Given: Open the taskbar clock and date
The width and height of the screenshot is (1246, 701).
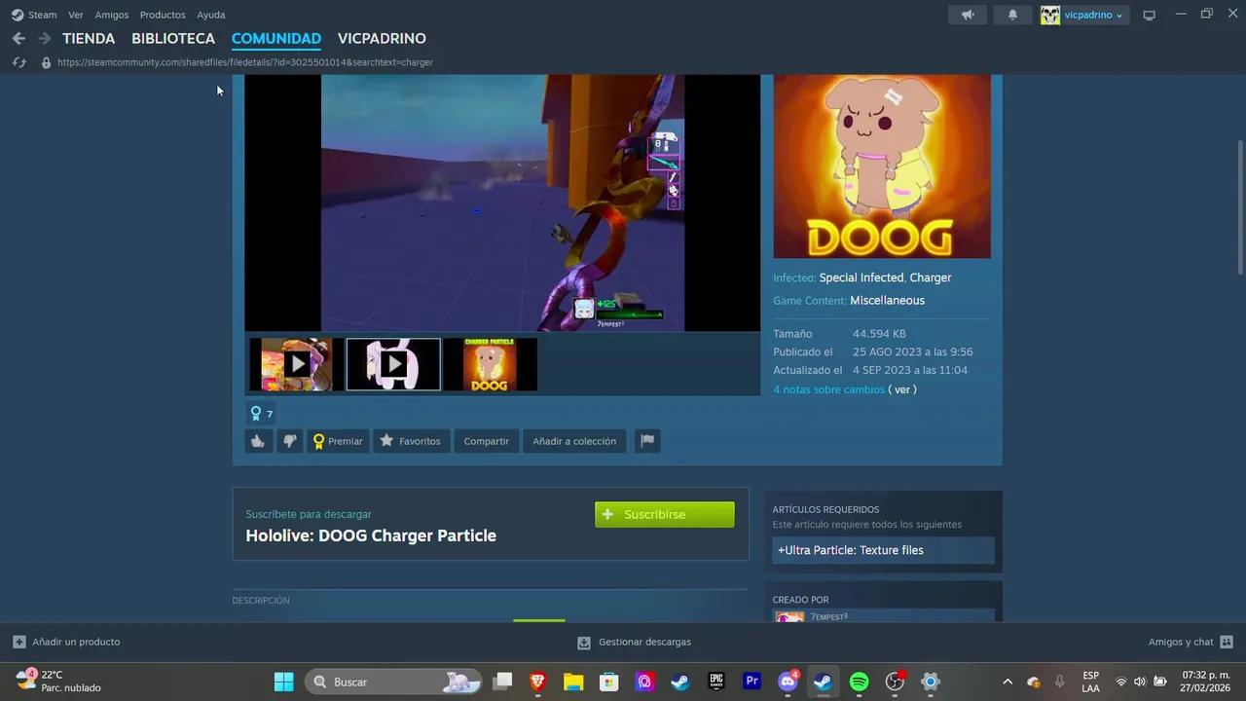Looking at the screenshot, I should point(1205,682).
